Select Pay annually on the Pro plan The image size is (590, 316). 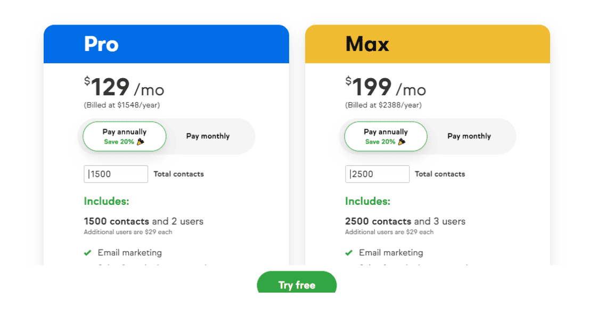[x=124, y=136]
